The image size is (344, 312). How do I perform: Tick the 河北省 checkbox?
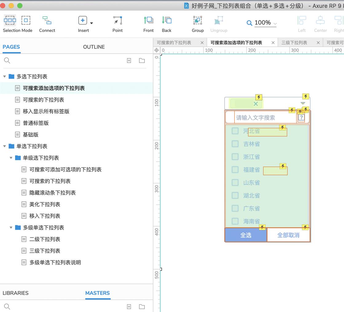tap(235, 131)
